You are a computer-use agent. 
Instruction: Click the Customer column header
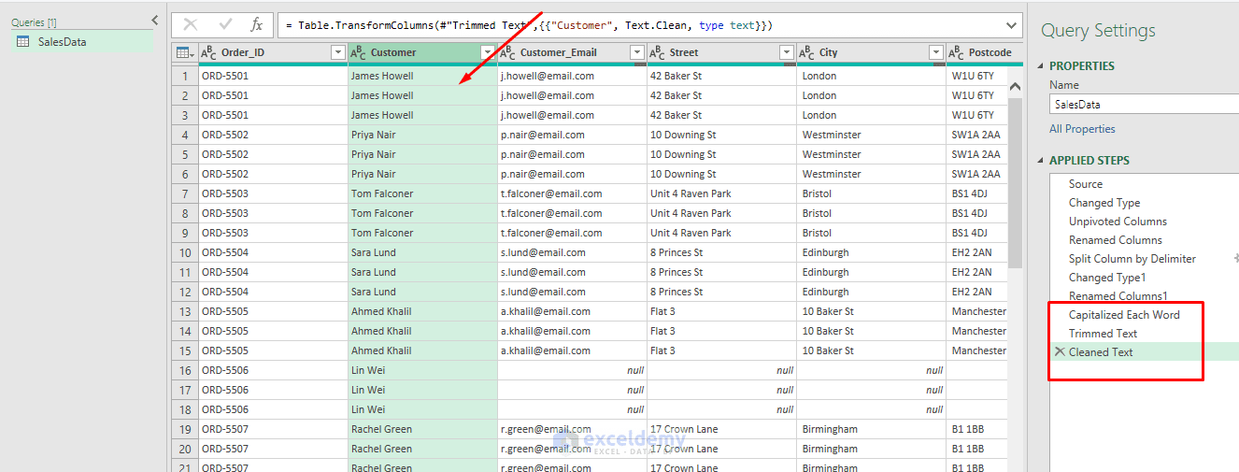[x=422, y=52]
